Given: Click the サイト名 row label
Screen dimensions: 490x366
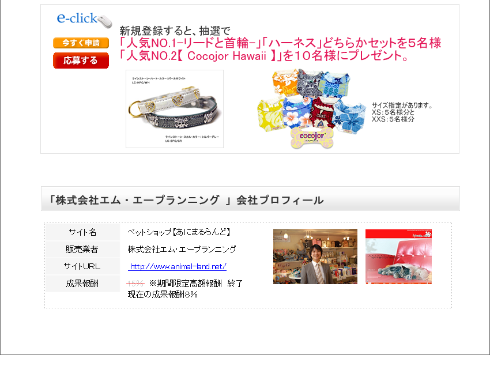Looking at the screenshot, I should click(x=82, y=232).
